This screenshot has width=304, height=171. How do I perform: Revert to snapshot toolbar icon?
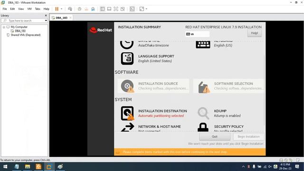[x=86, y=9]
